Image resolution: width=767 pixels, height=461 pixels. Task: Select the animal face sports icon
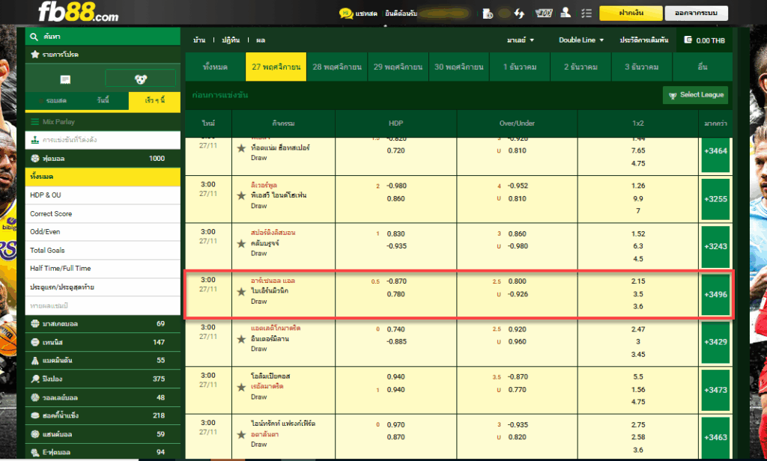[x=141, y=79]
